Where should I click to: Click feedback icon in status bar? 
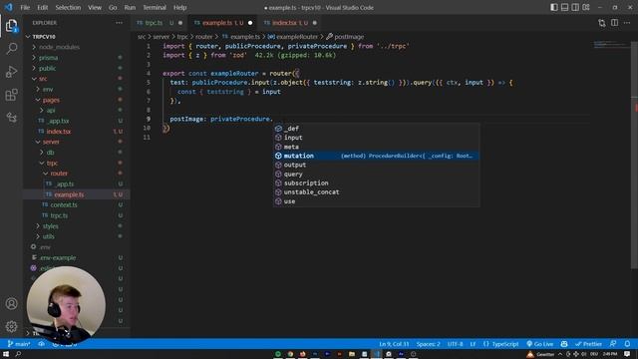613,344
